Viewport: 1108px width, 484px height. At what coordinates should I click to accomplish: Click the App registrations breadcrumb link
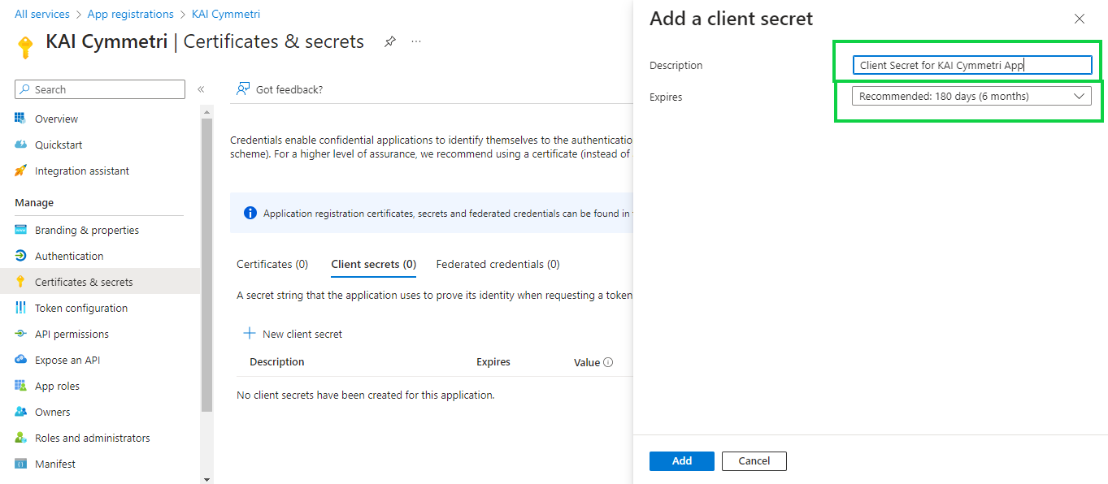[x=130, y=14]
